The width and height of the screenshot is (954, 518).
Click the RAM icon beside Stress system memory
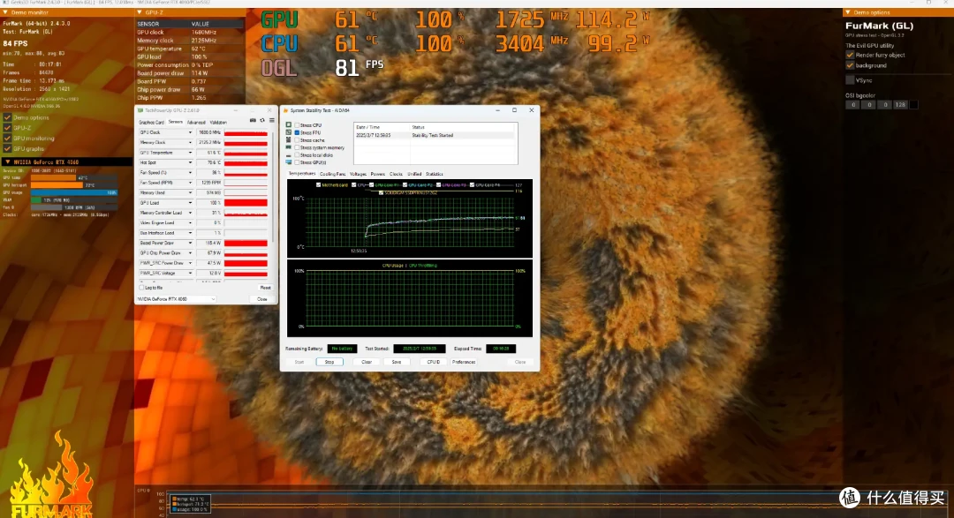point(289,147)
